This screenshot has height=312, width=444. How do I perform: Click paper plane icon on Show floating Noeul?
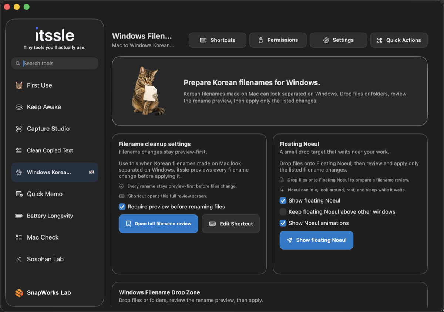tap(289, 240)
